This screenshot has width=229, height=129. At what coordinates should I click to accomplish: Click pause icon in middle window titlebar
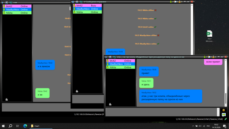click(73, 2)
